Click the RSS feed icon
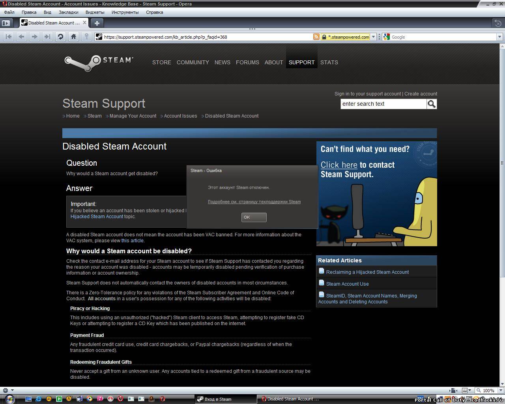This screenshot has height=404, width=505. [x=316, y=37]
